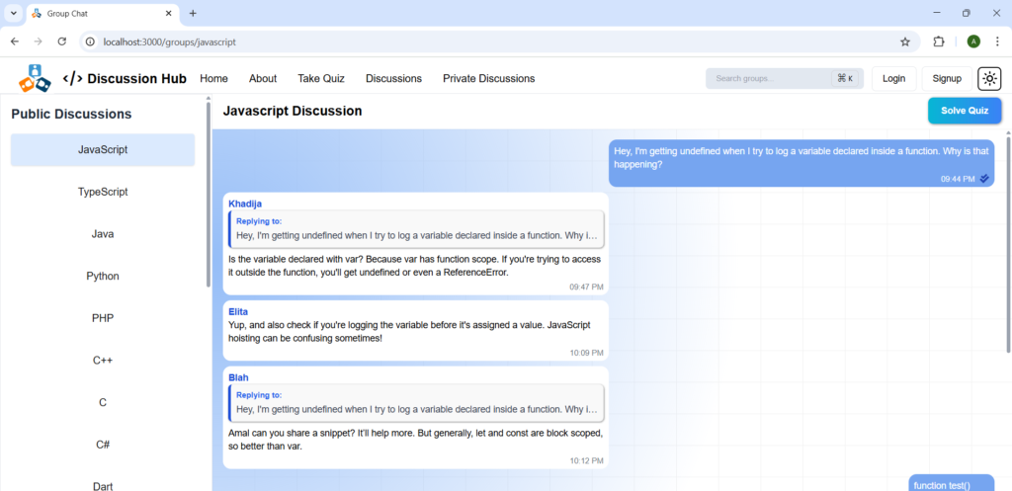
Task: Open the Chrome three-dot menu
Action: [x=997, y=41]
